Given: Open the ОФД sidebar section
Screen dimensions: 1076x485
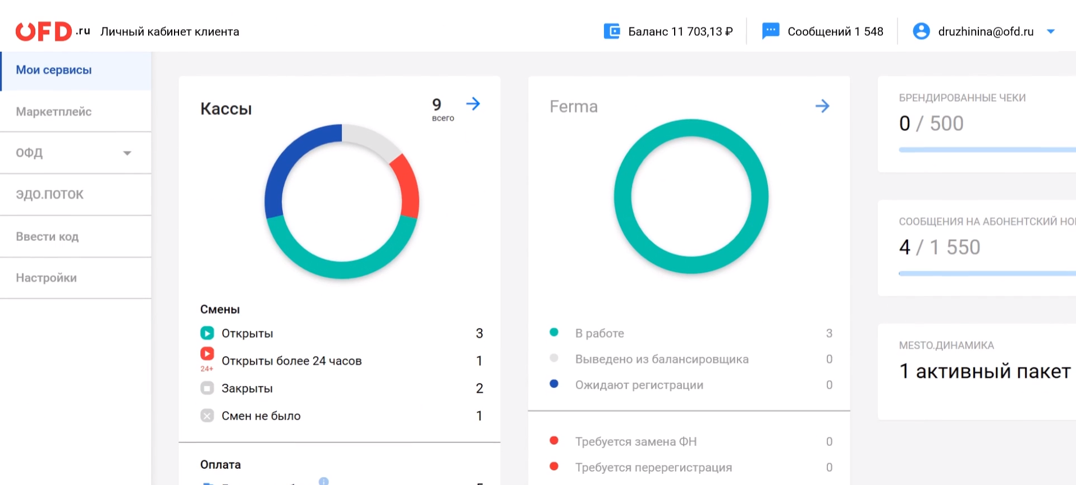Looking at the screenshot, I should click(76, 153).
